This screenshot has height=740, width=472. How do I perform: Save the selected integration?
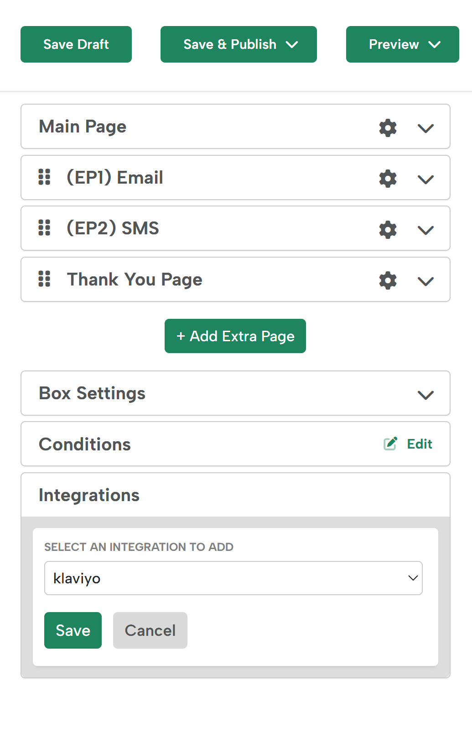click(x=73, y=630)
